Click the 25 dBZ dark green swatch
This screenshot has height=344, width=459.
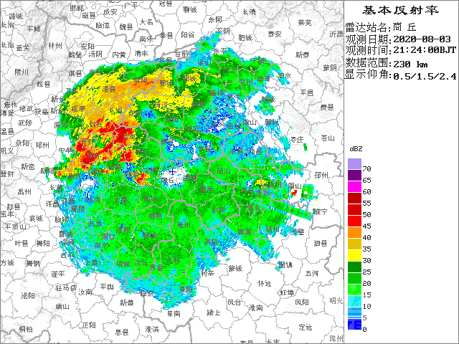[354, 267]
